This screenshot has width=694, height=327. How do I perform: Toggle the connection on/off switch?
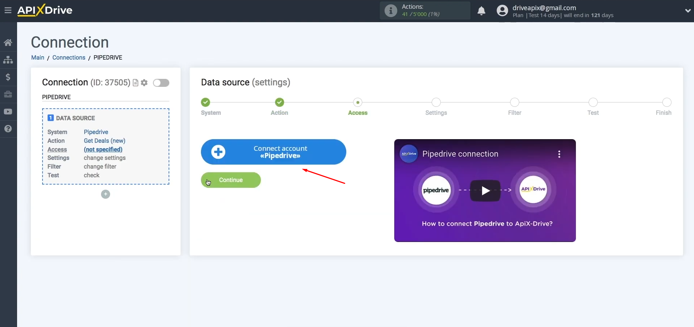(x=161, y=83)
